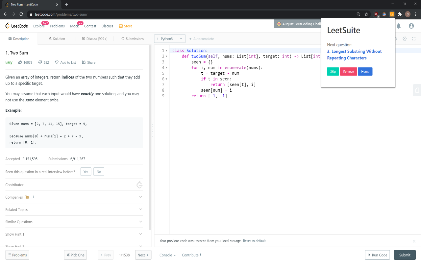Open the user profile avatar icon
Screen dimensions: 421x263
(x=411, y=26)
